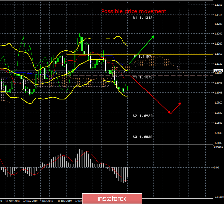Viewport: 224px width, 204px height.
Task: Click the 1.1120 price axis value
Action: 218,64
